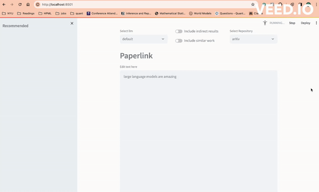
Task: Open the Inference and Rep... bookmark
Action: (x=136, y=13)
